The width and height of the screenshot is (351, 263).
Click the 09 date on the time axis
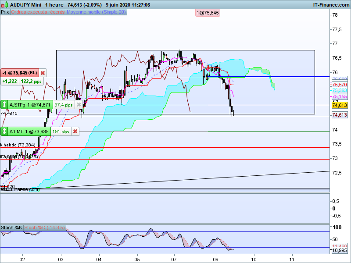click(215, 259)
